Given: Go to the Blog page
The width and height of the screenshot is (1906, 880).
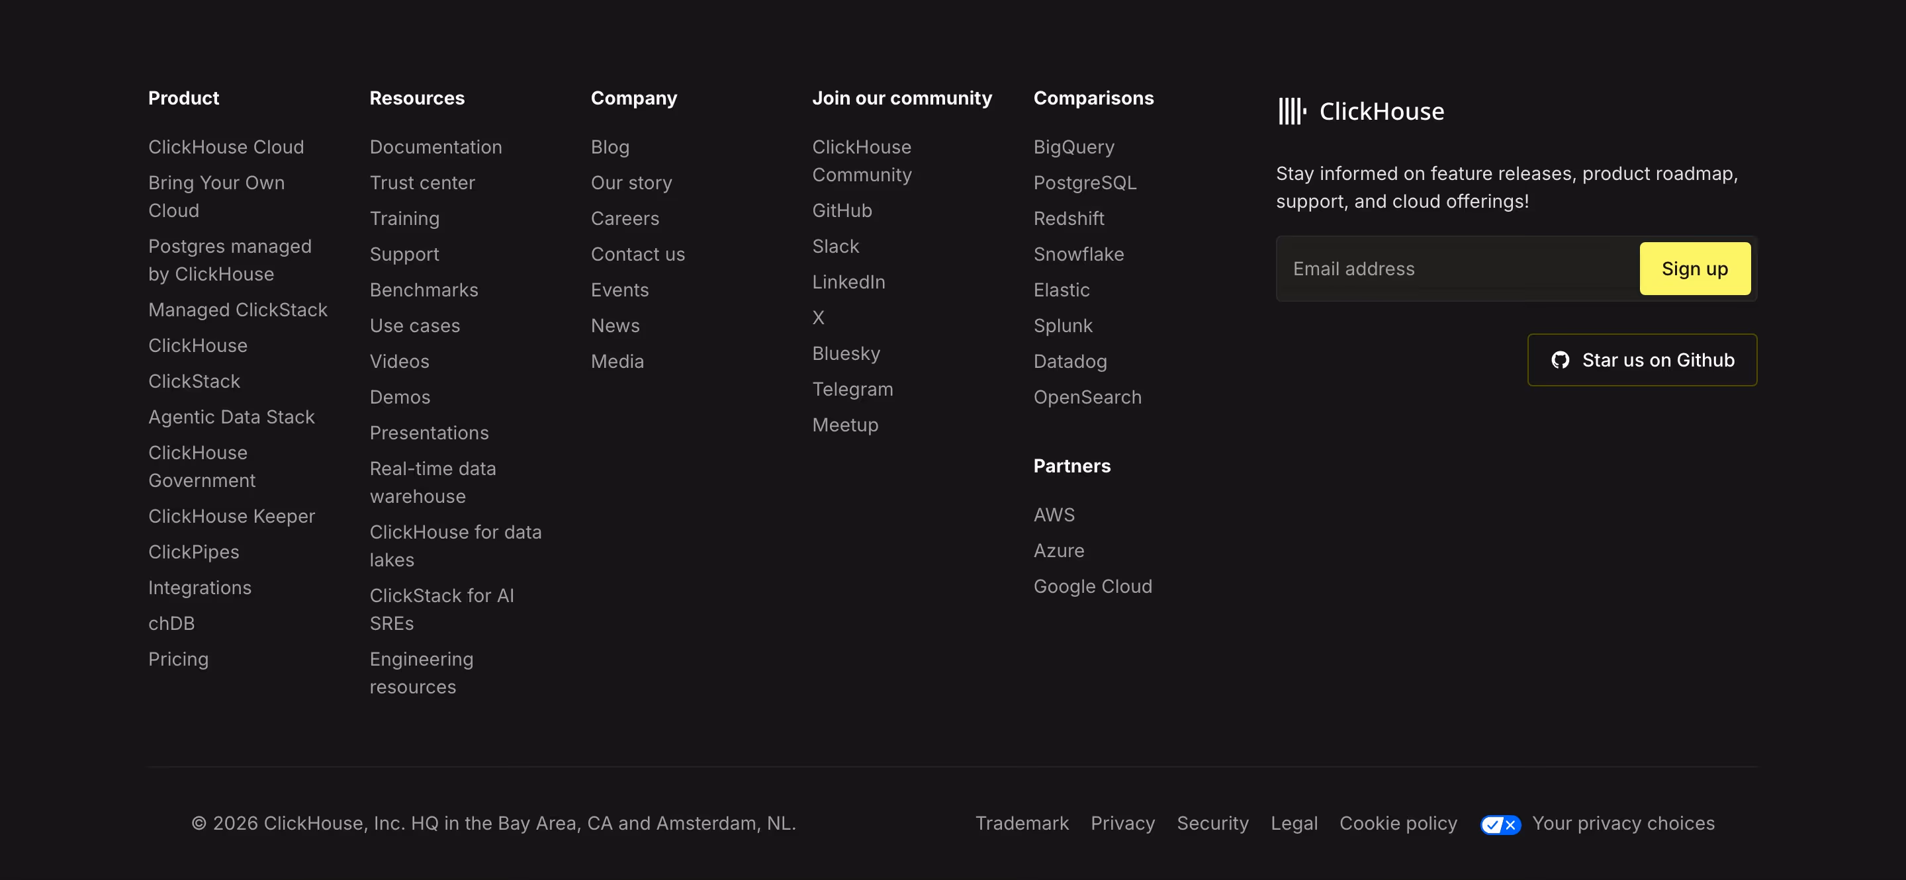Looking at the screenshot, I should pos(610,147).
